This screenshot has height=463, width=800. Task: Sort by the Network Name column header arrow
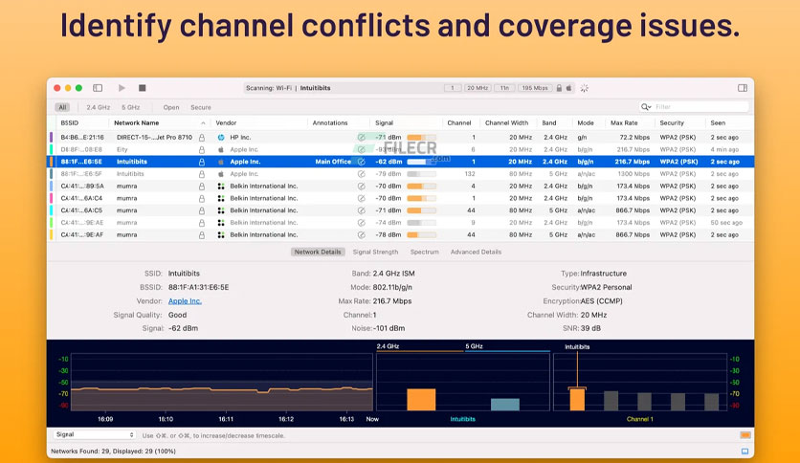tap(203, 122)
